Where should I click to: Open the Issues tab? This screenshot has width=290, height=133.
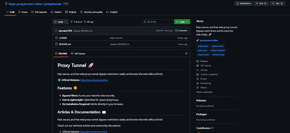coord(23,12)
